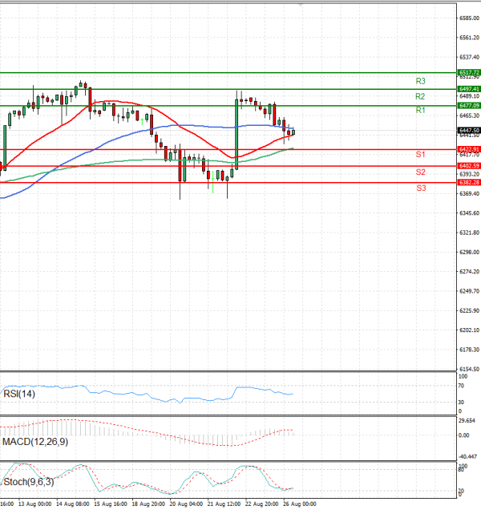Click the 20 Aug 04:00 time label
The image size is (481, 510).
click(186, 504)
